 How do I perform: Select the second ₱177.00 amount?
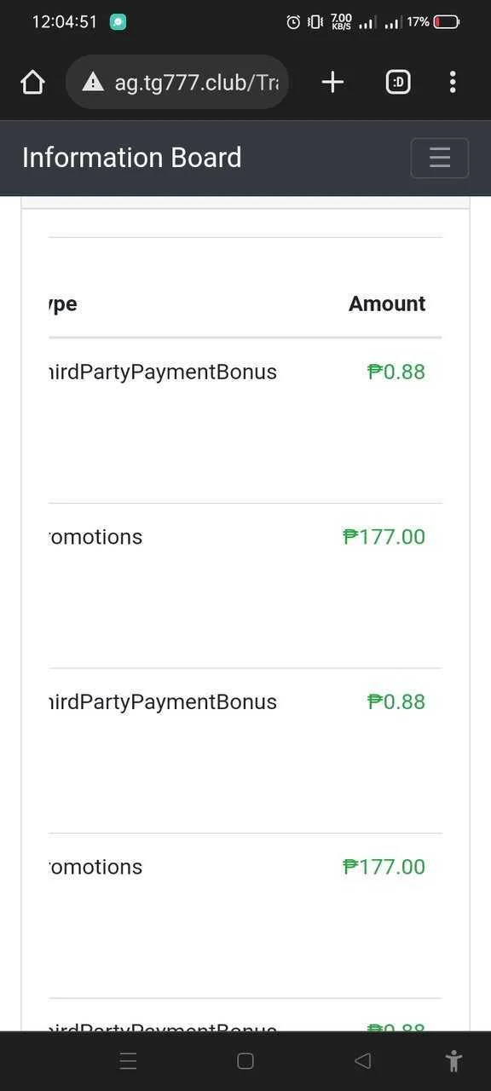click(384, 867)
